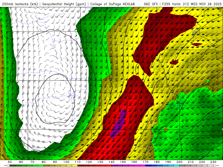Click the 180 label on the color scale
Viewport: 223px width, 167px height.
pos(157,162)
